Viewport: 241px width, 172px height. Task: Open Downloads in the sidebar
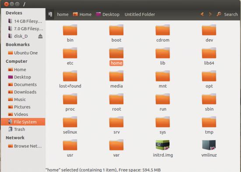pyautogui.click(x=22, y=92)
